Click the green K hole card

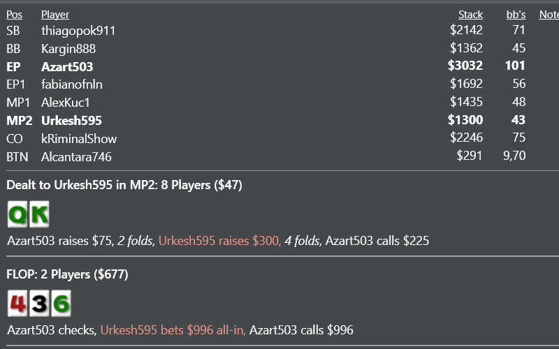(39, 214)
